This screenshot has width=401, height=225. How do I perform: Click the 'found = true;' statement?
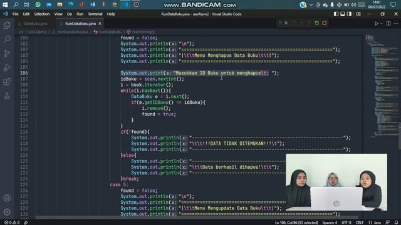pyautogui.click(x=159, y=114)
